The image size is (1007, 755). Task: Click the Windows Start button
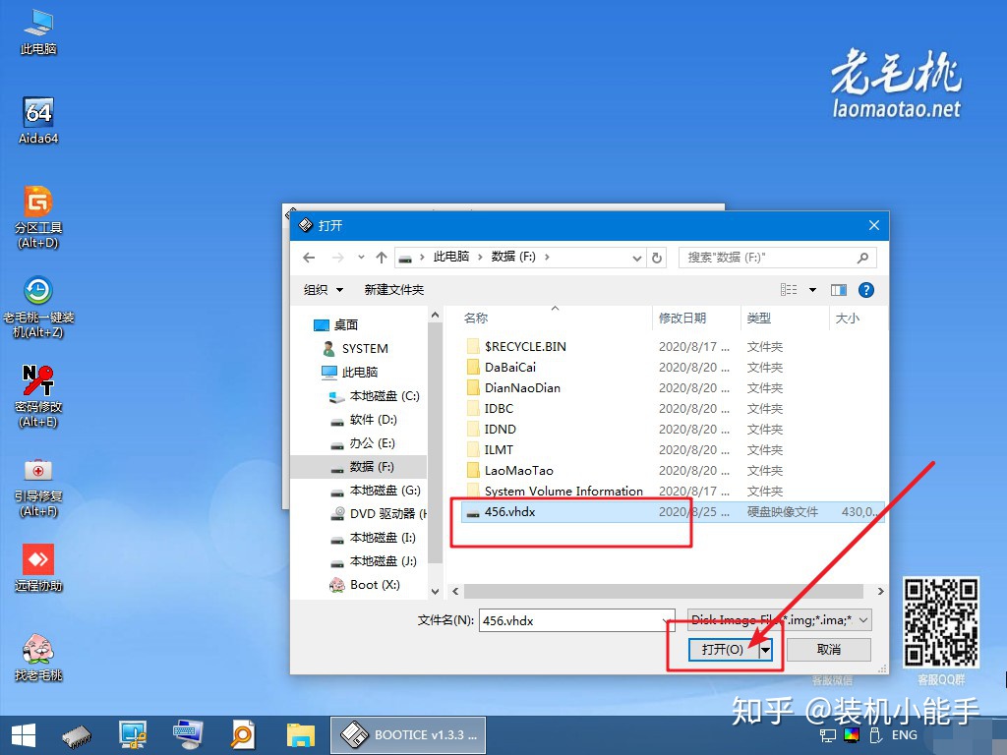(x=24, y=735)
